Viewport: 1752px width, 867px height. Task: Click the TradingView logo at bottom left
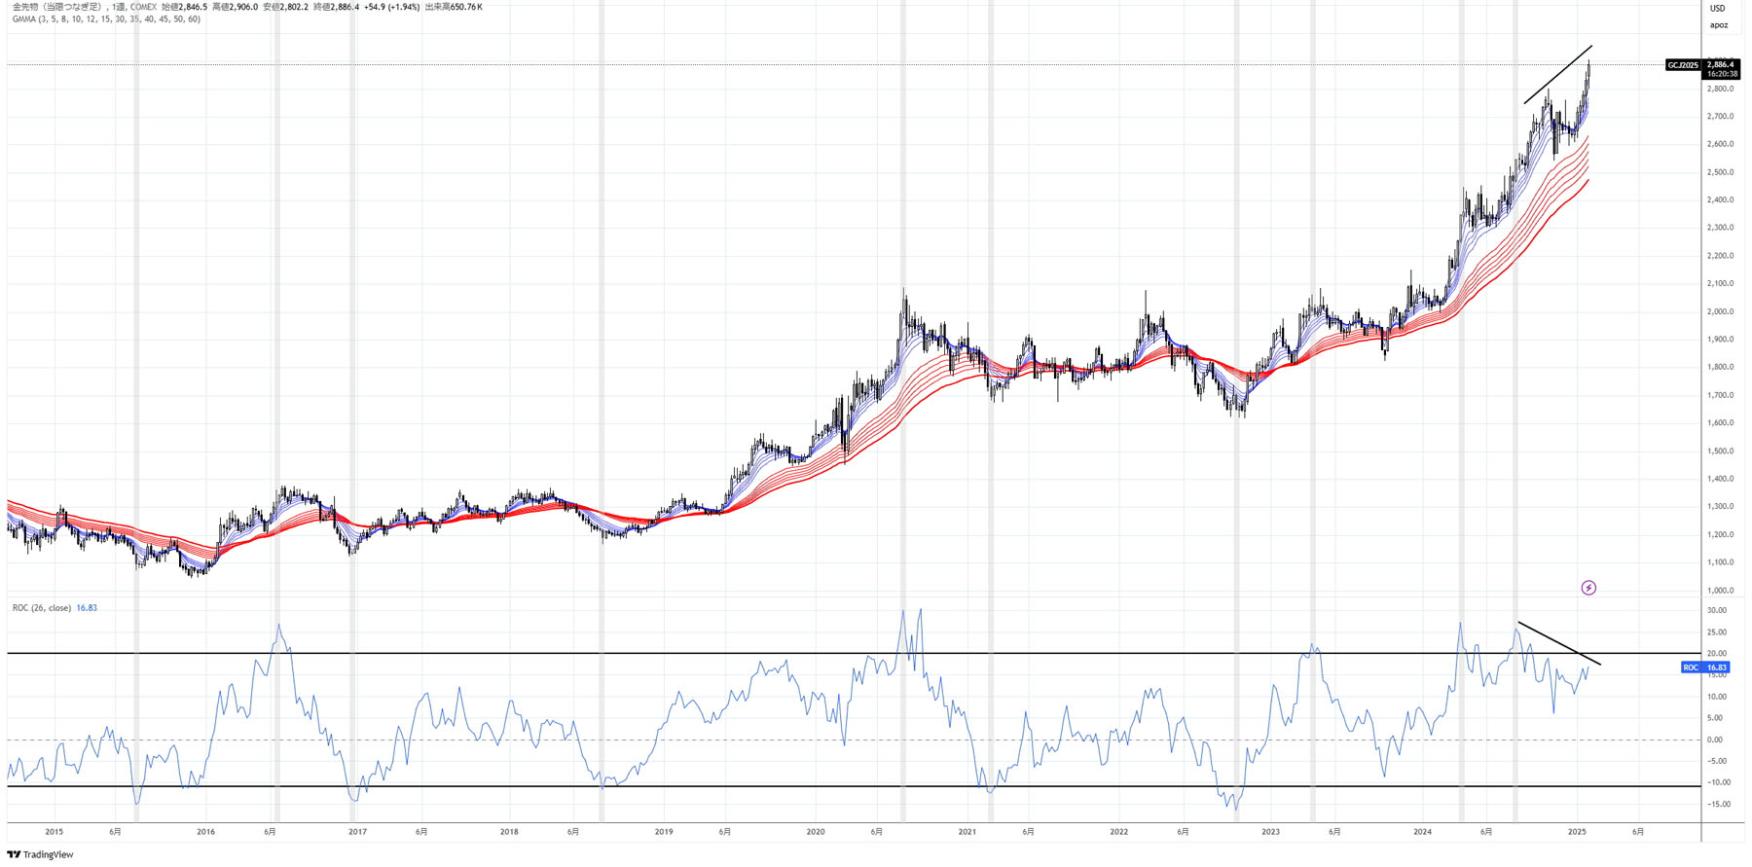[40, 854]
